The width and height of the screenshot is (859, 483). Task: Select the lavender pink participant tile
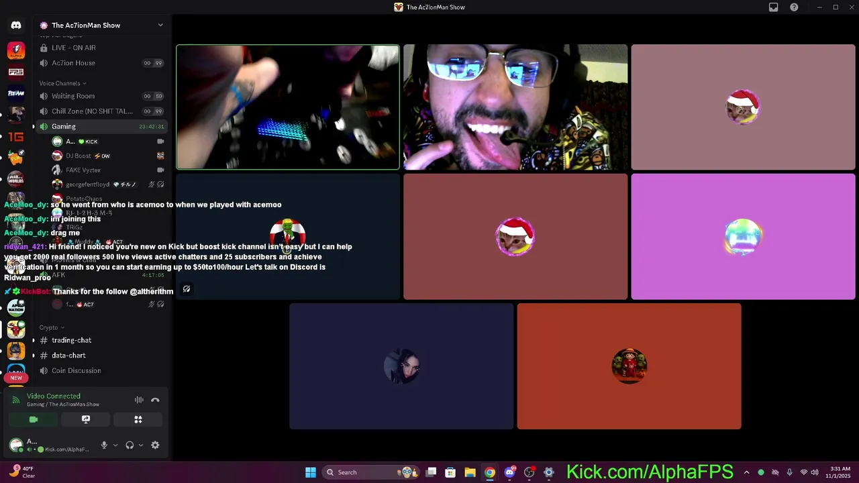(x=743, y=107)
